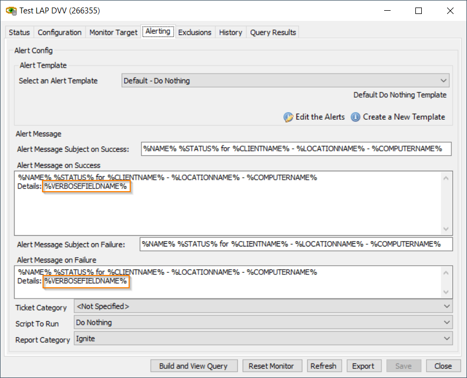Click up arrow of Success message scrollbar
467x378 pixels.
tap(446, 178)
